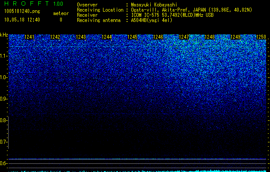The image size is (270, 172).
Task: Click the 0.9 frequency axis label
Action: pyautogui.click(x=3, y=99)
